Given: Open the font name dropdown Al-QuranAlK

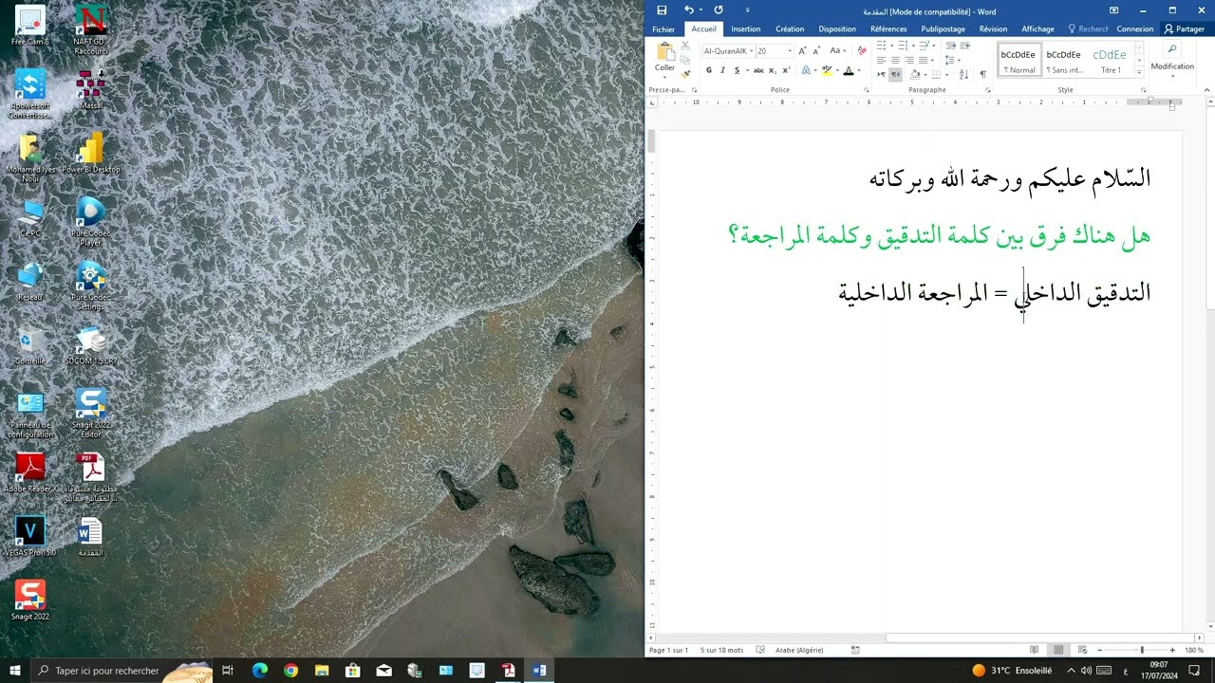Looking at the screenshot, I should pos(751,51).
